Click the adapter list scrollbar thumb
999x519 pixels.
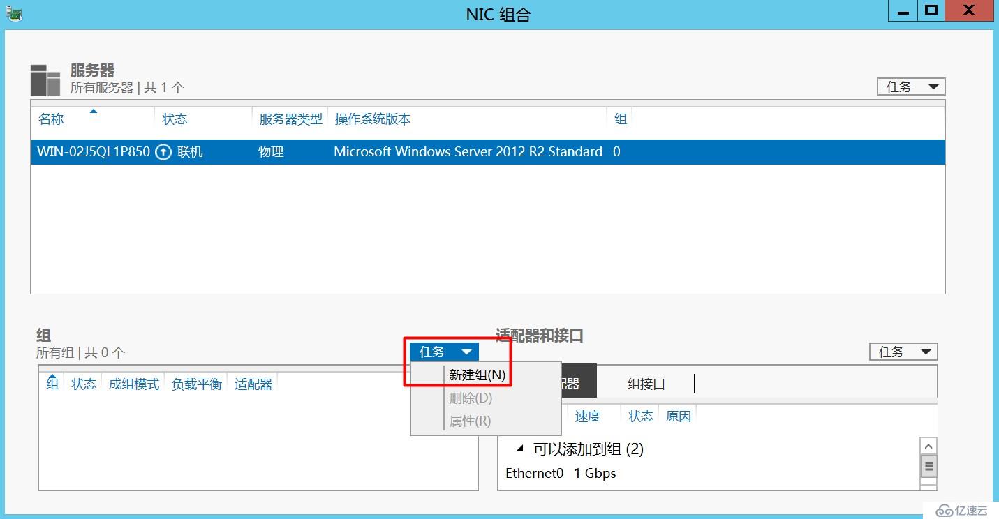click(928, 465)
